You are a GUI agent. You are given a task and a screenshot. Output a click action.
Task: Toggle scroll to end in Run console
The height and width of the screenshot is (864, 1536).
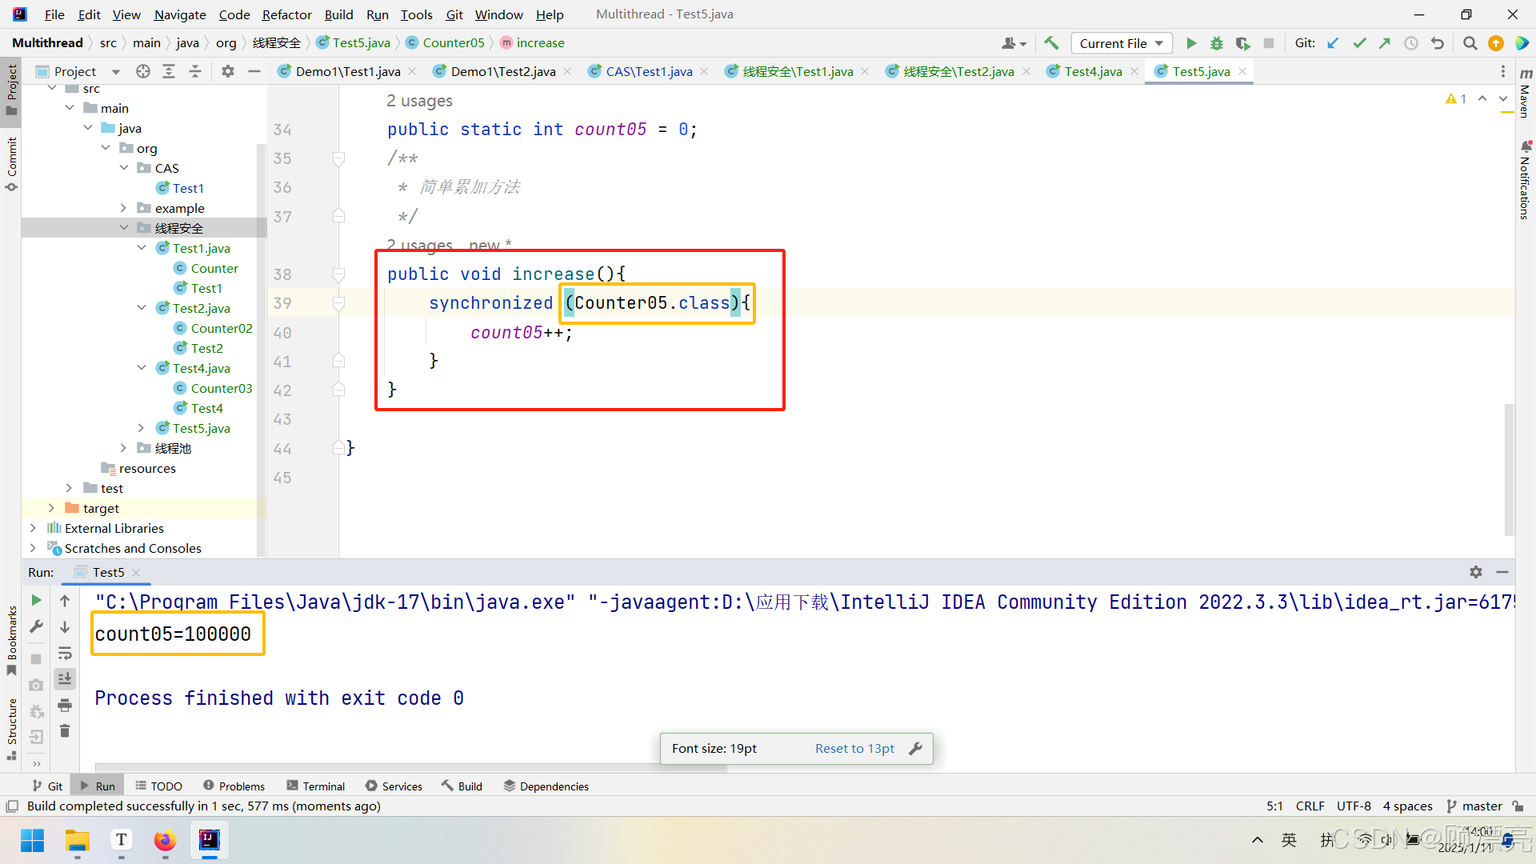[x=65, y=679]
